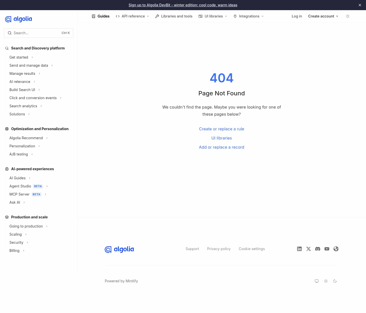Viewport: 366px width, 313px height.
Task: Click the search magnifier in the sidebar
Action: pyautogui.click(x=10, y=33)
